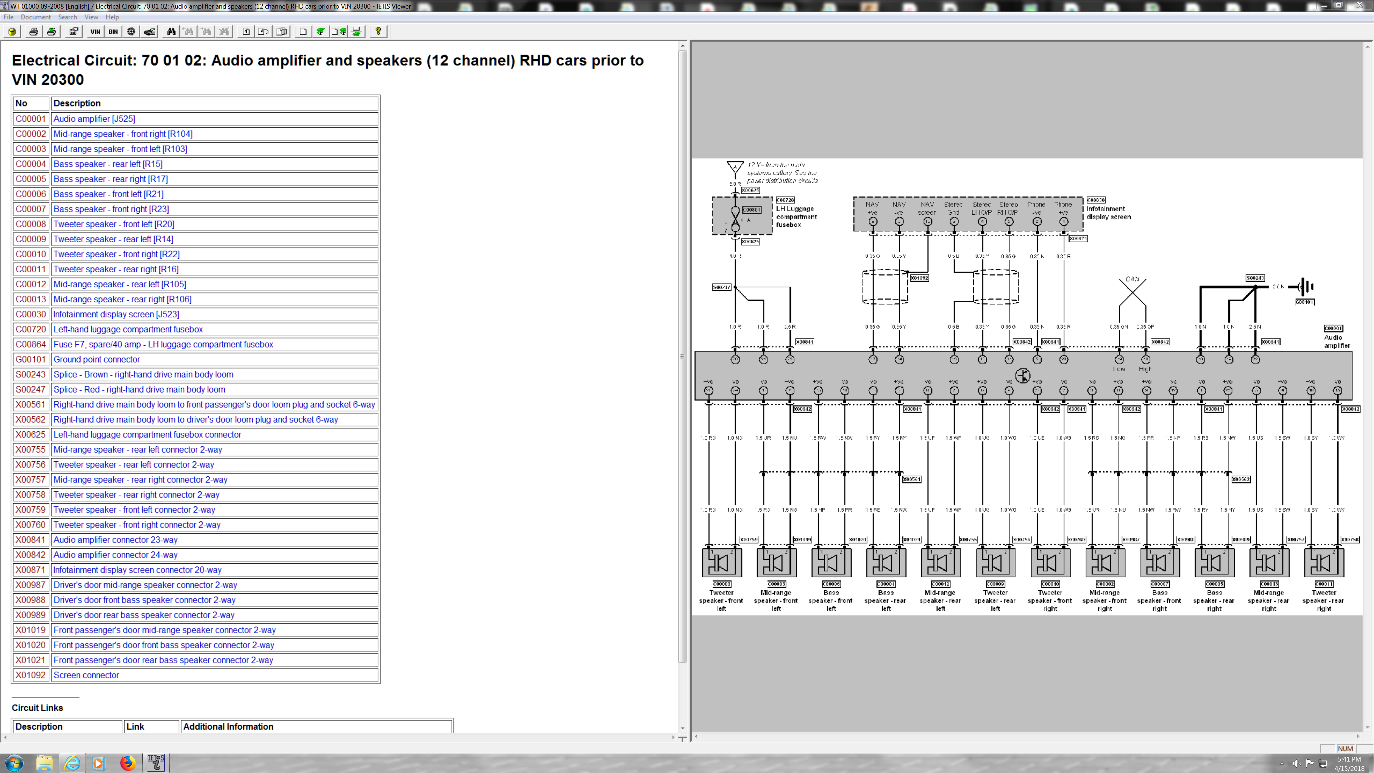This screenshot has height=773, width=1374.
Task: Click the green-page printer icon
Action: (52, 31)
